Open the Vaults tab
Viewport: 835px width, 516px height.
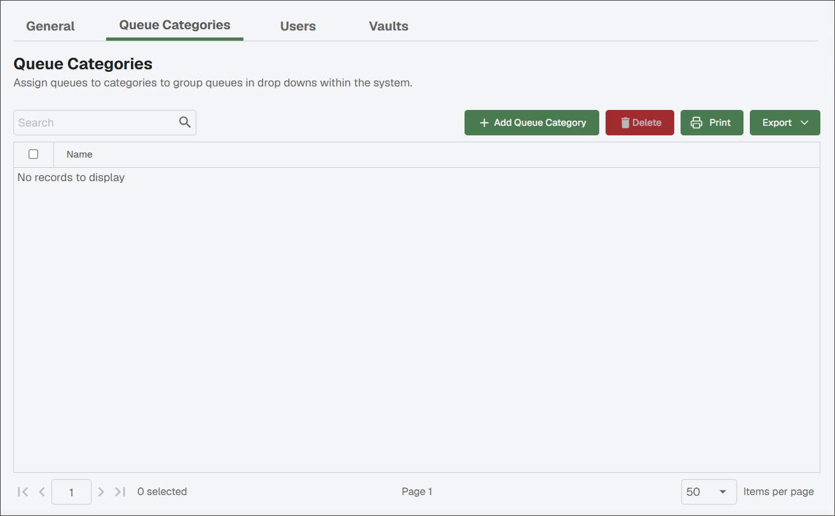388,26
